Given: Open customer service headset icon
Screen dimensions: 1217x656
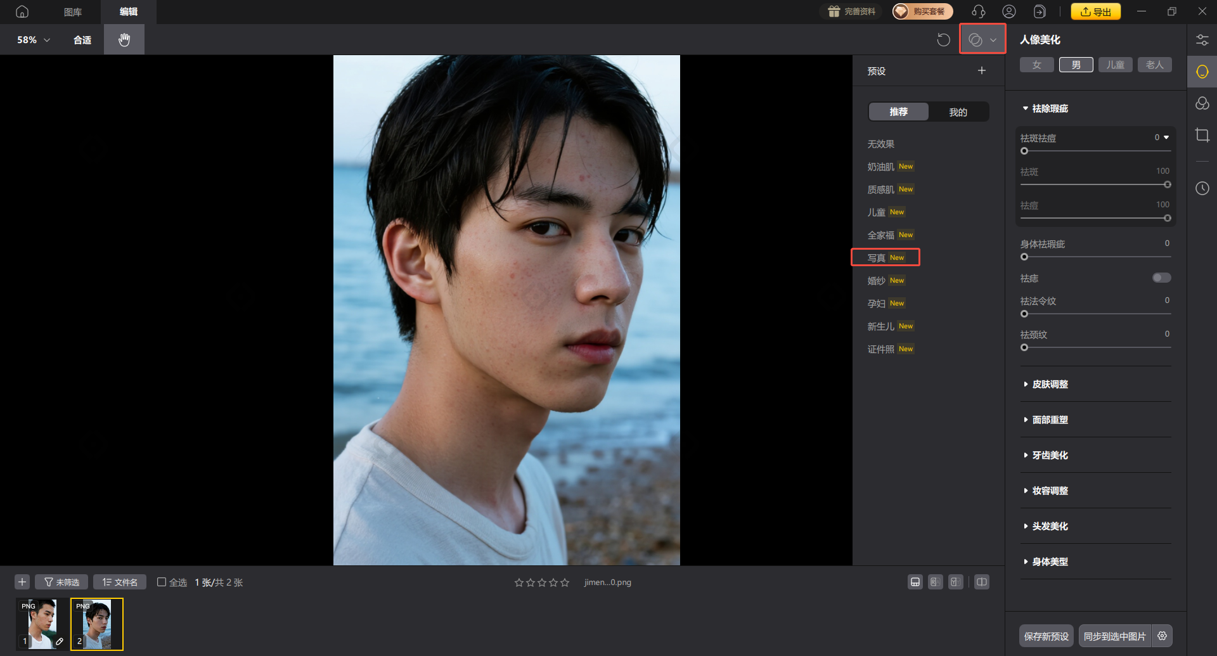Looking at the screenshot, I should click(978, 11).
